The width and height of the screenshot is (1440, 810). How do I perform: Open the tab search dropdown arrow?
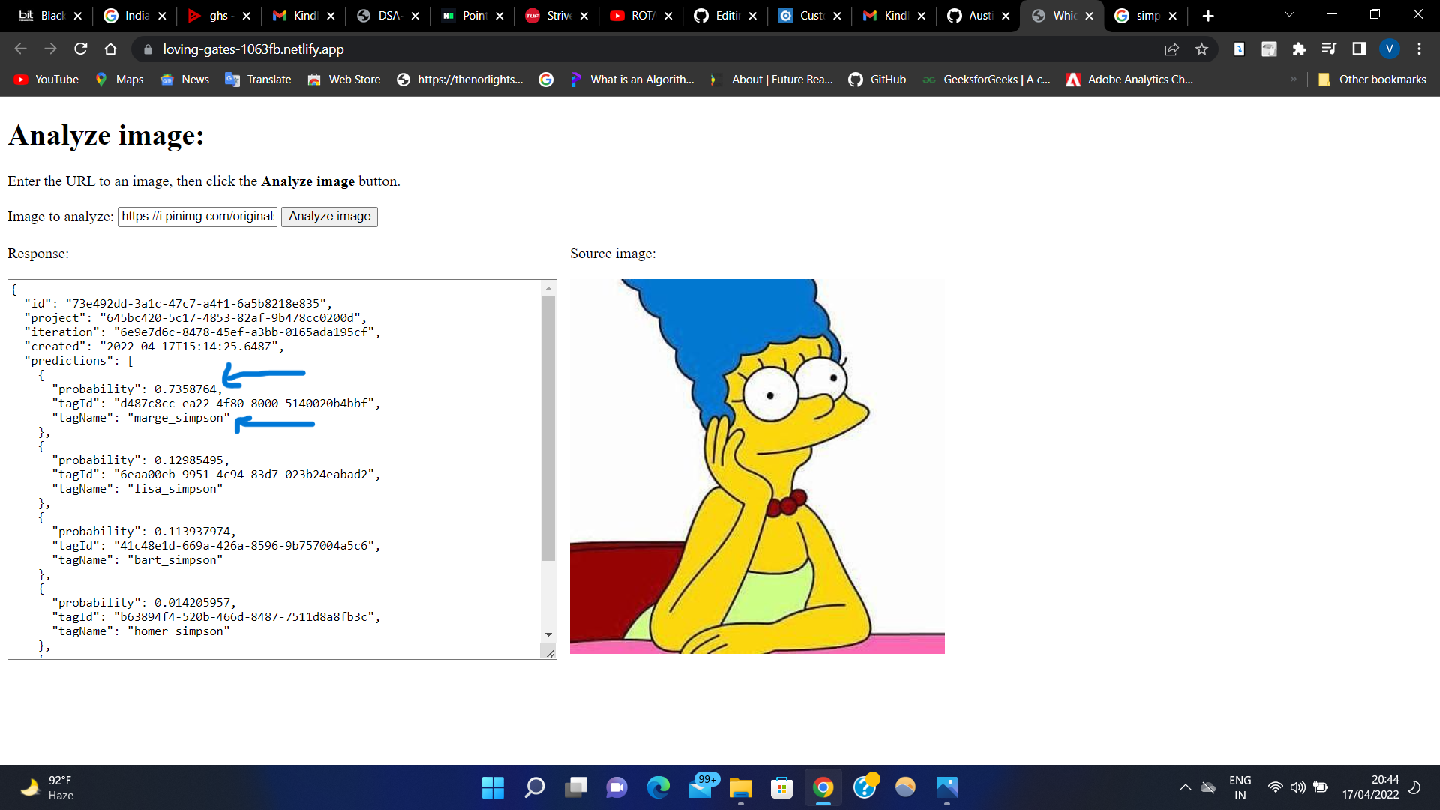click(x=1288, y=13)
